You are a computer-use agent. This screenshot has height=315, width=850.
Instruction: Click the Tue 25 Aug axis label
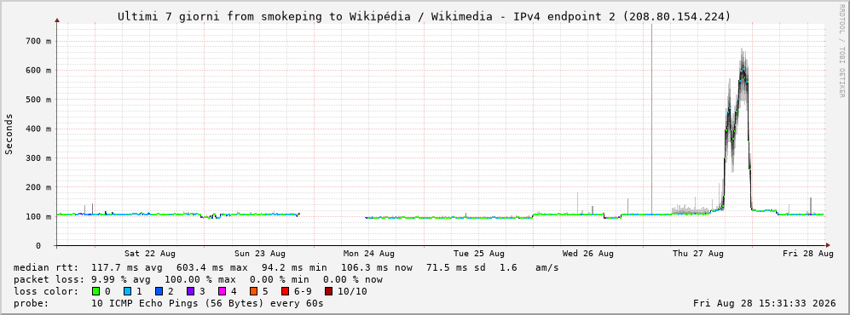coord(478,254)
